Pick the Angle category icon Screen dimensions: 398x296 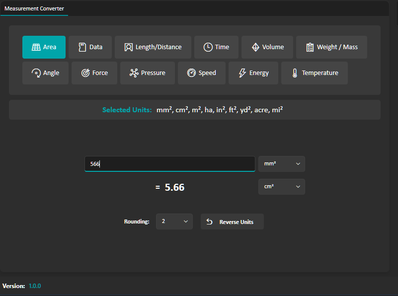(36, 73)
